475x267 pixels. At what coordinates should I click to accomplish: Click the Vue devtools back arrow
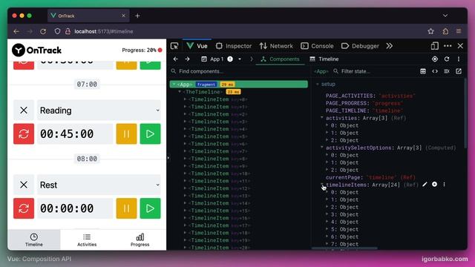(176, 59)
